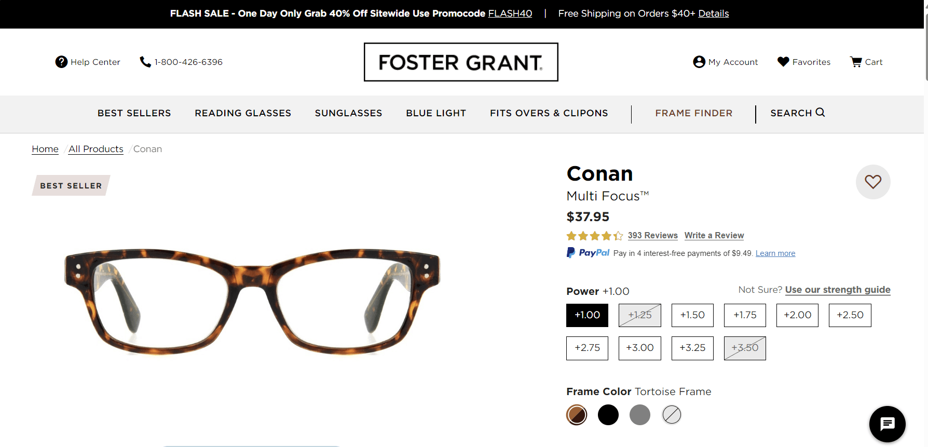Screen dimensions: 928x447
Task: Click the Help Center question mark icon
Action: [62, 61]
